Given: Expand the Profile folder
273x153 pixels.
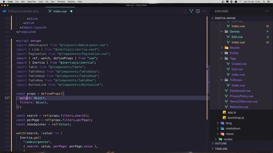Looking at the screenshot, I should pyautogui.click(x=222, y=53).
